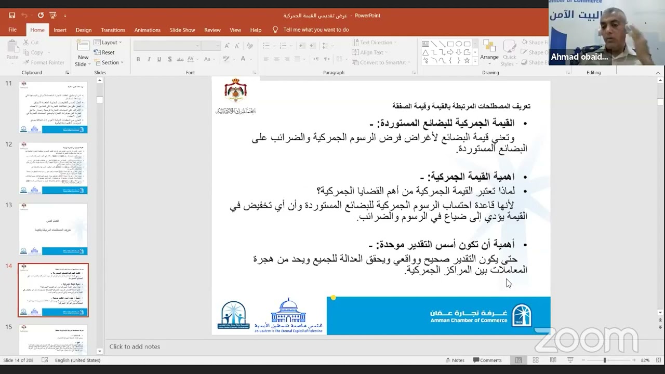The height and width of the screenshot is (374, 665).
Task: Select the star shape in shapes gallery
Action: pyautogui.click(x=467, y=61)
